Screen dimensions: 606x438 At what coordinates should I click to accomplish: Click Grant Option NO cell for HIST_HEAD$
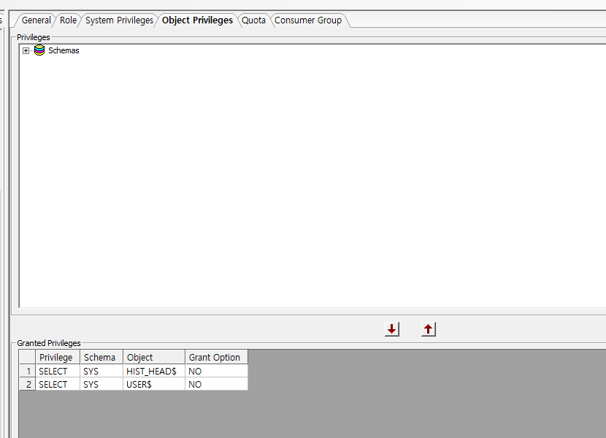click(215, 371)
